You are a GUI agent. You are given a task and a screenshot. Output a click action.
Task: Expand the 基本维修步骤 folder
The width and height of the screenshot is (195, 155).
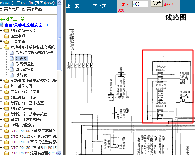(x=1, y=86)
